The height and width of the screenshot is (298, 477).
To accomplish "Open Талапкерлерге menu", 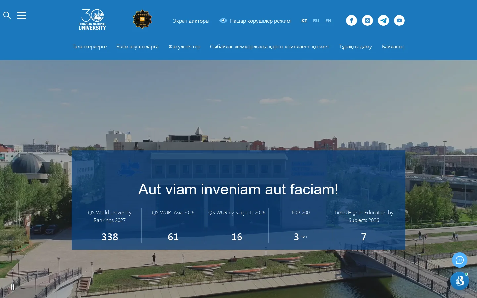I will point(89,47).
